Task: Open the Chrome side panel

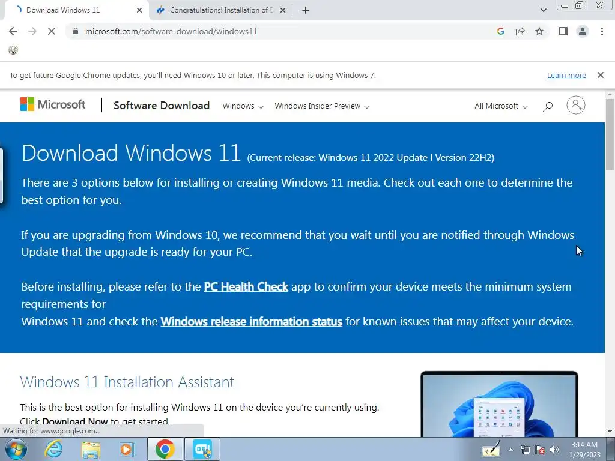Action: point(563,31)
